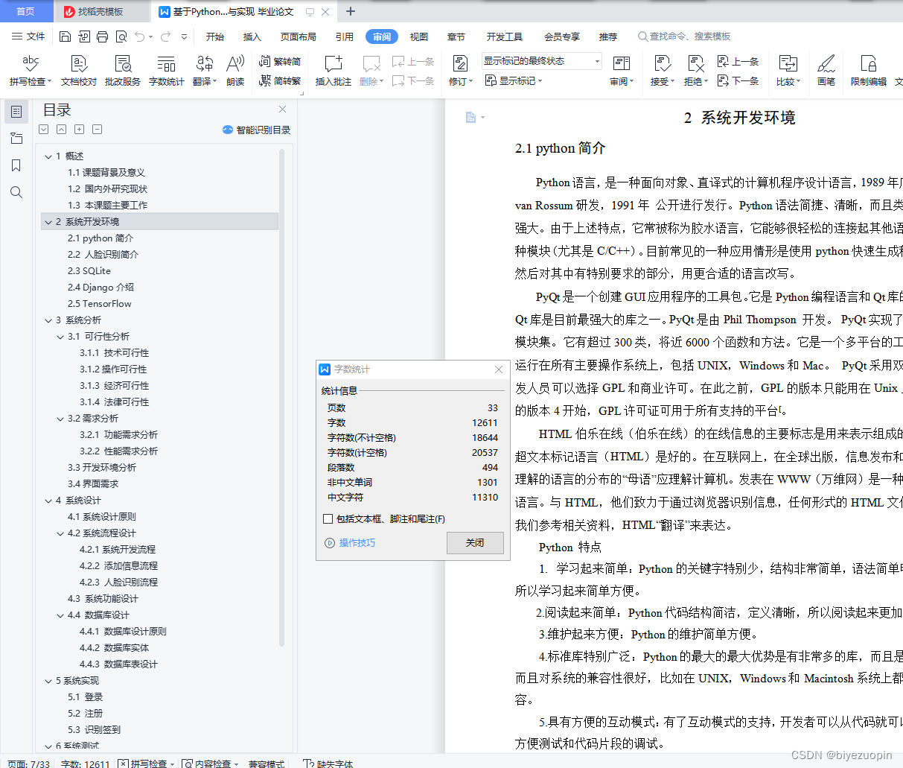This screenshot has width=903, height=768.
Task: Insert a comment with 插入批注
Action: (333, 71)
